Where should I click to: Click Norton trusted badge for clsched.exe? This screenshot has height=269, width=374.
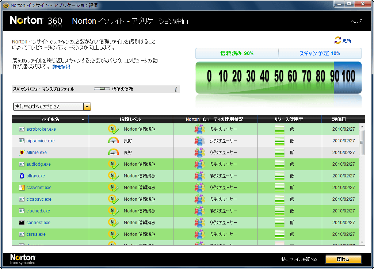point(113,211)
